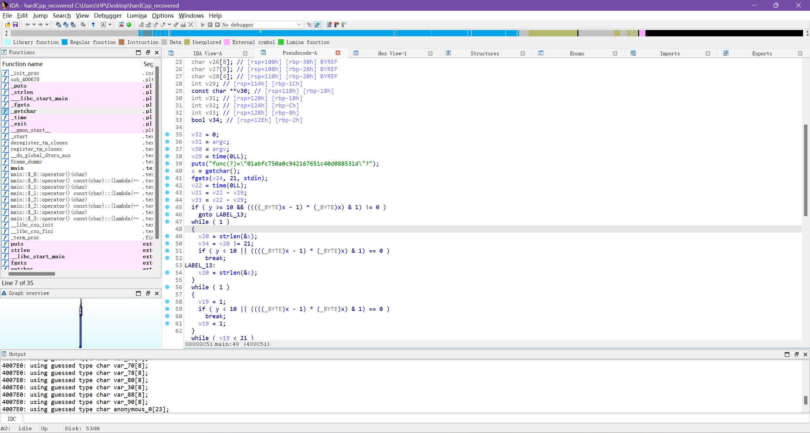The width and height of the screenshot is (810, 433).
Task: Close the Pseudocode-A tab
Action: coord(338,53)
